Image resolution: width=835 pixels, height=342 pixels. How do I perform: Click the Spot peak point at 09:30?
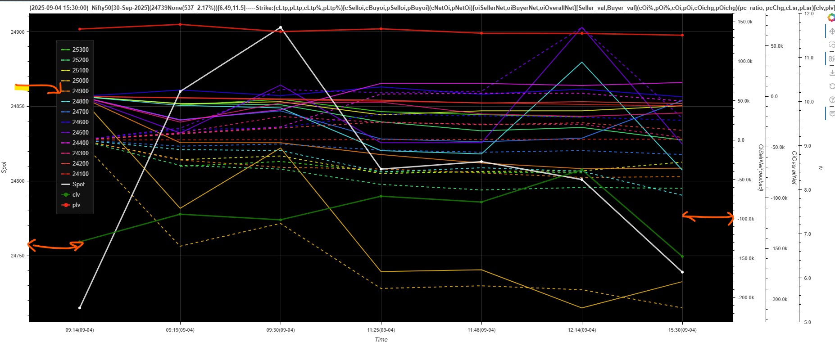tap(281, 27)
